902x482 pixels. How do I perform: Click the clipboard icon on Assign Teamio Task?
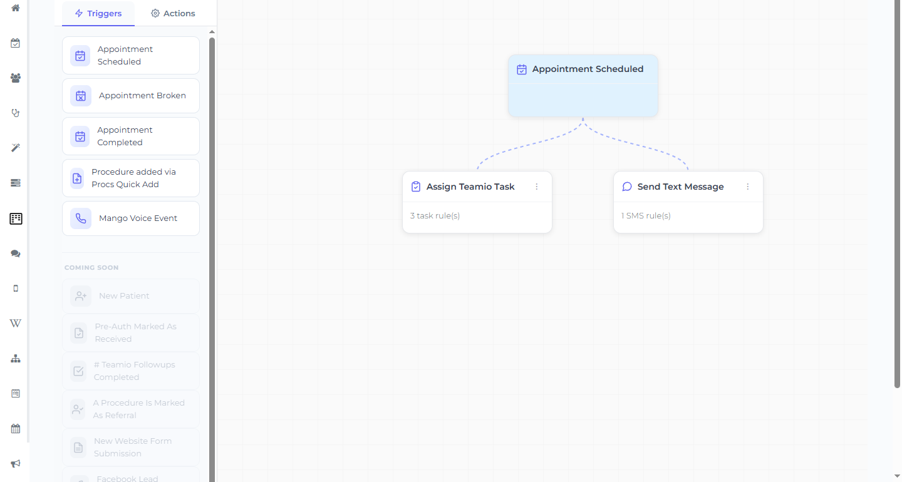(x=416, y=187)
